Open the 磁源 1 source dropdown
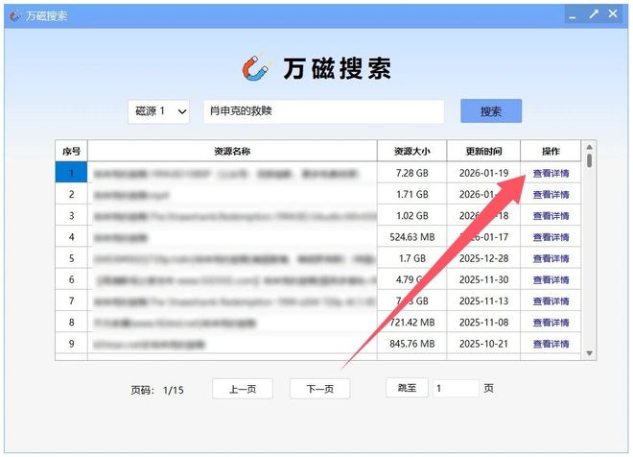Viewport: 633px width, 457px height. click(158, 111)
